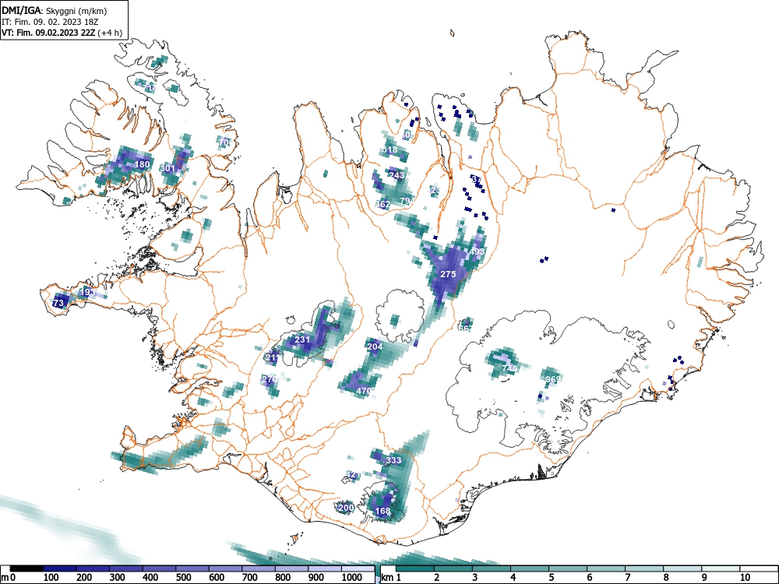Select the black 0–100 m legend swatch
Viewport: 779px width, 584px height.
pyautogui.click(x=26, y=568)
